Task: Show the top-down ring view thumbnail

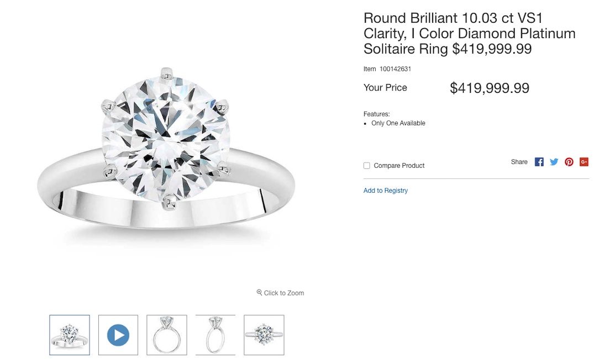Action: [x=264, y=335]
